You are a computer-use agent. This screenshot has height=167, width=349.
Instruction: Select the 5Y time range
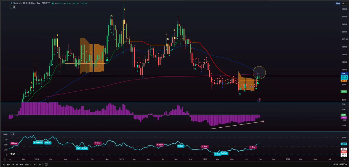click(x=36, y=165)
